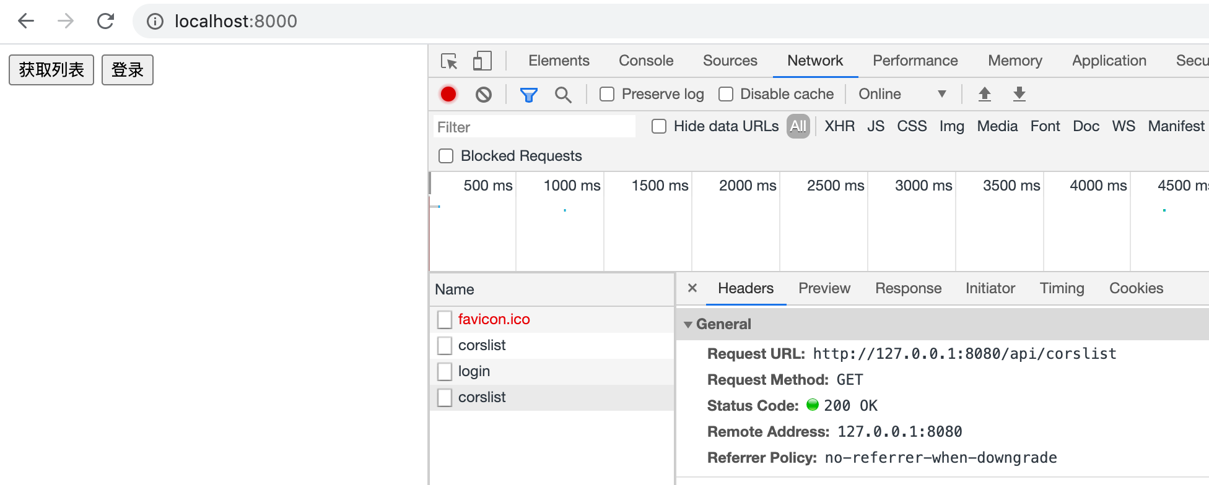Click file icon beside login request

tap(445, 372)
